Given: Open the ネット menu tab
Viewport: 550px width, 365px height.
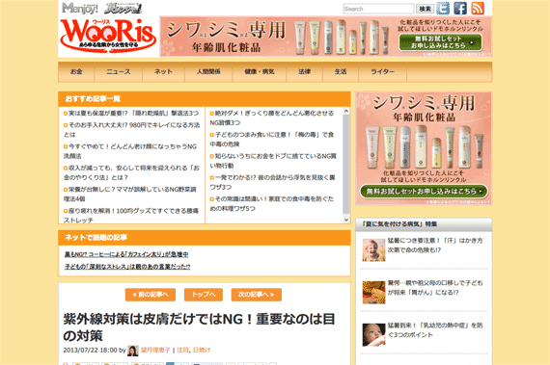Looking at the screenshot, I should [163, 71].
